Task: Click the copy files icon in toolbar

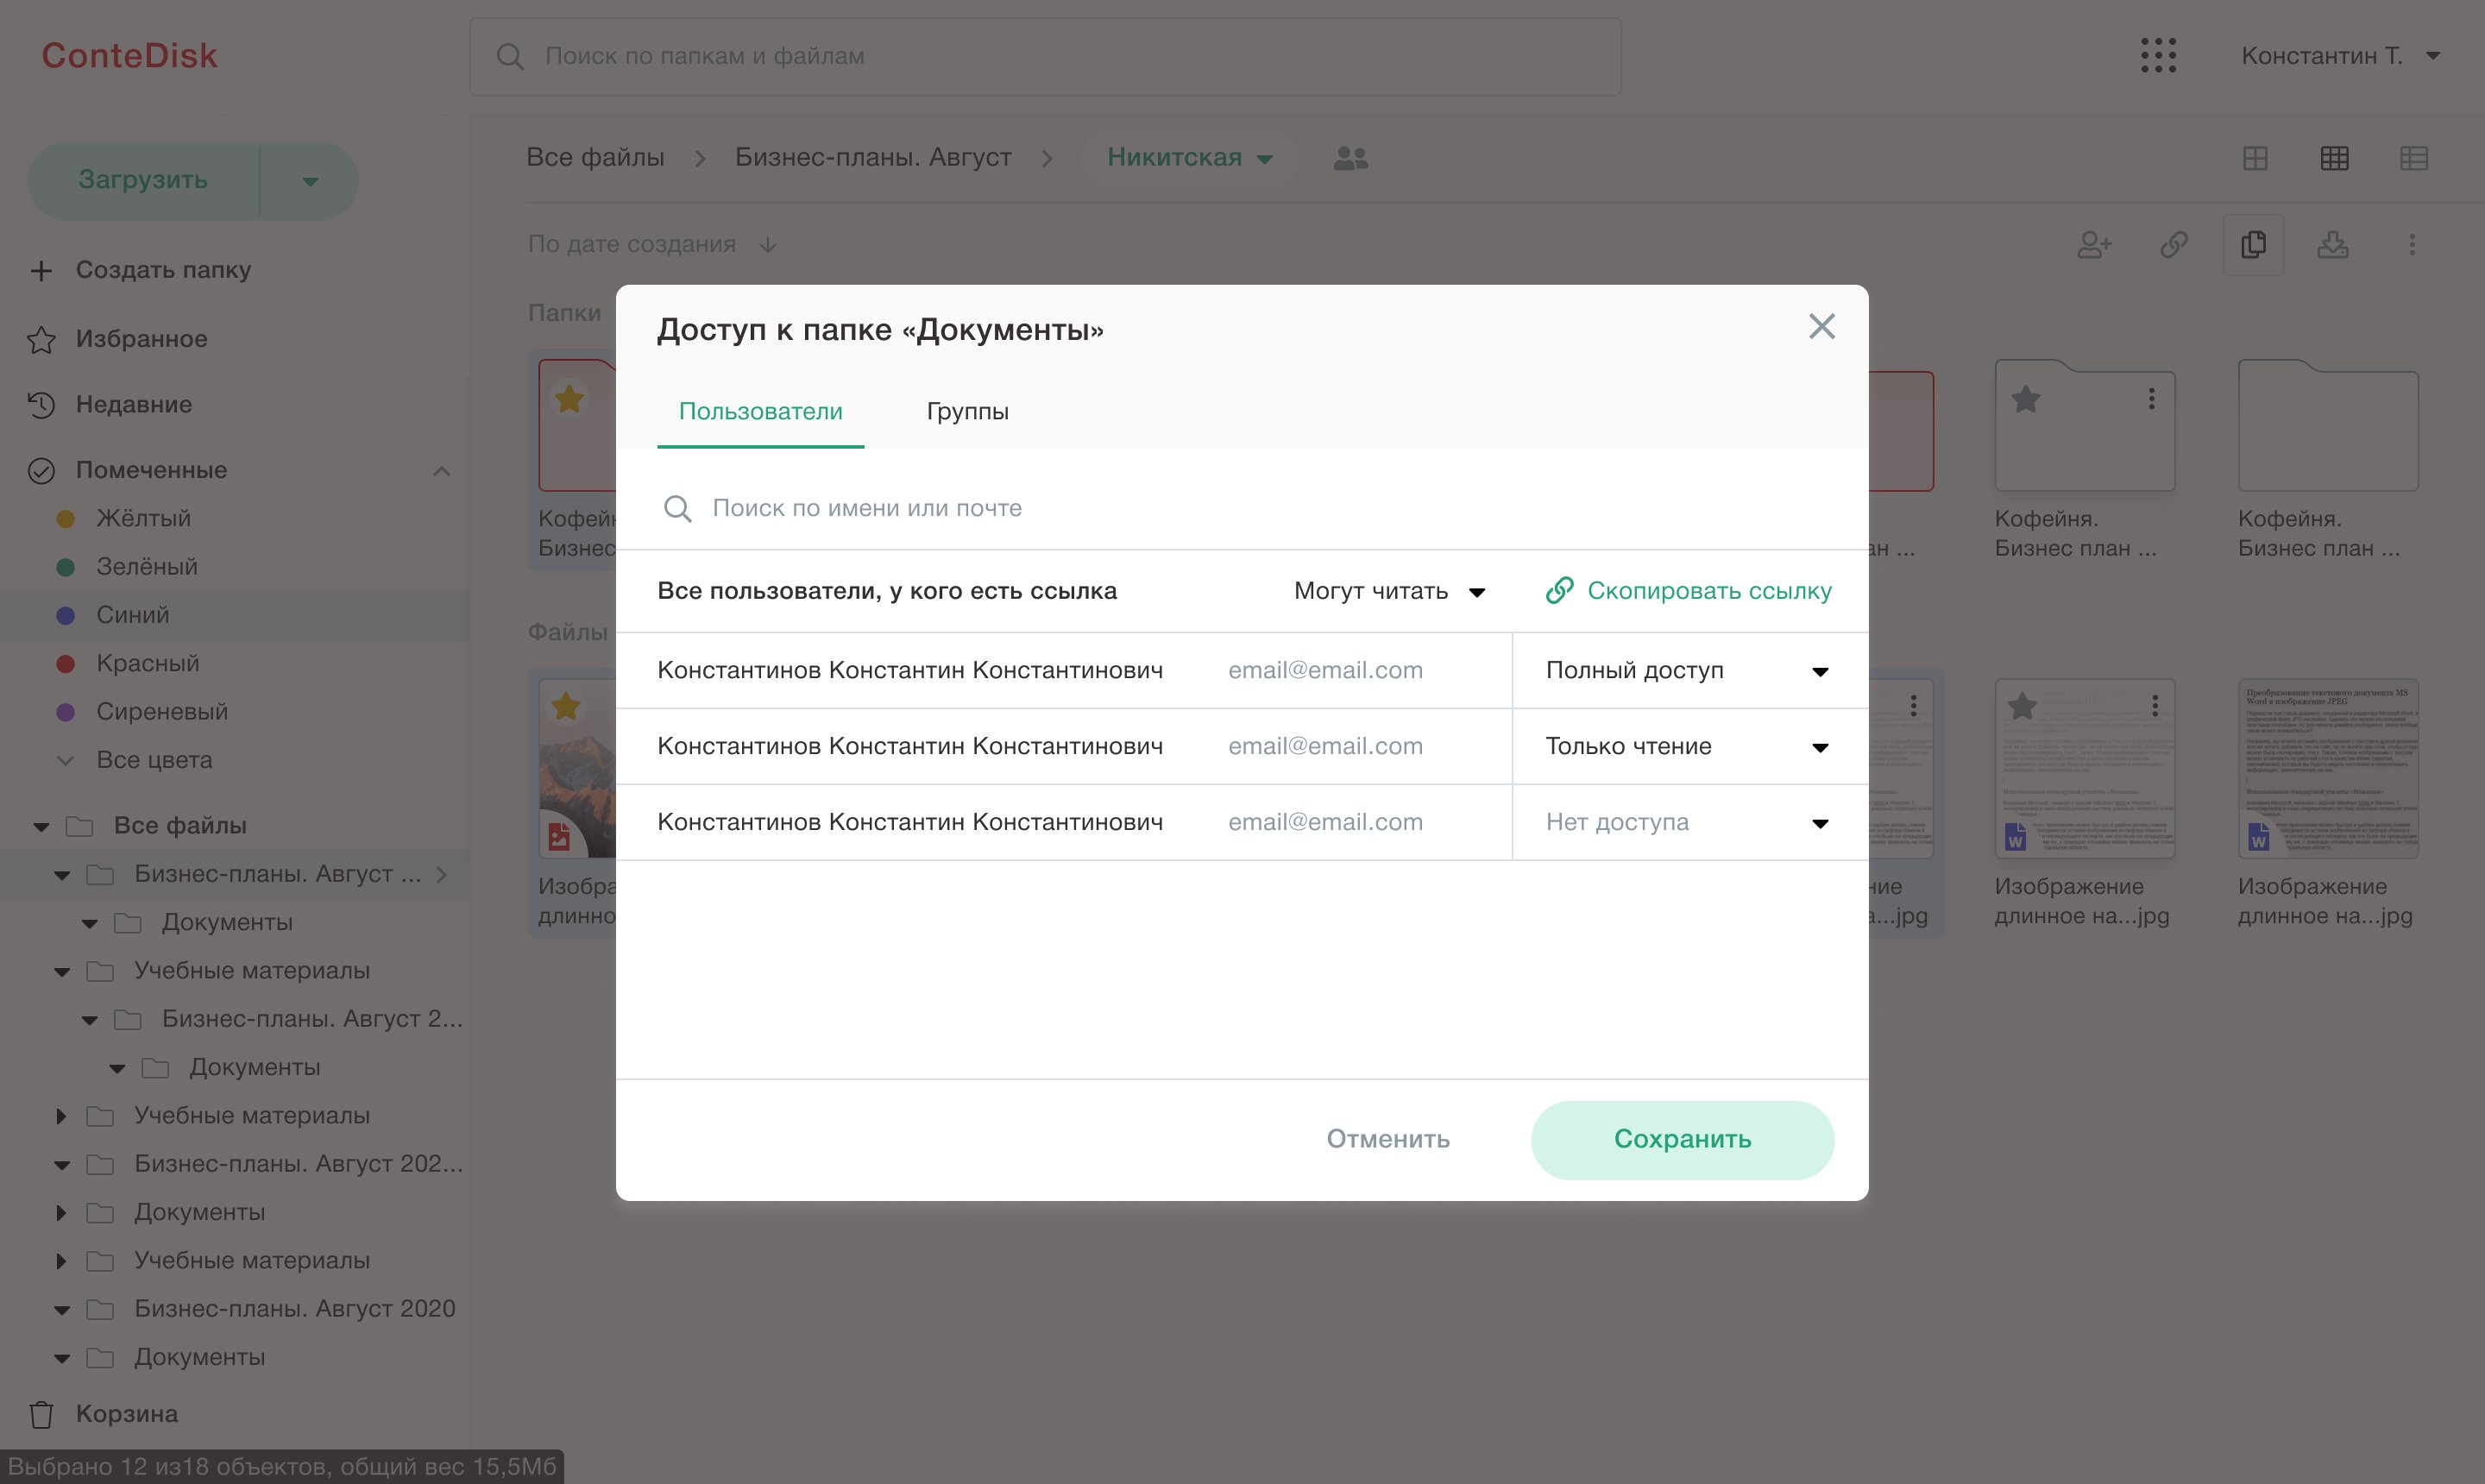Action: pos(2253,245)
